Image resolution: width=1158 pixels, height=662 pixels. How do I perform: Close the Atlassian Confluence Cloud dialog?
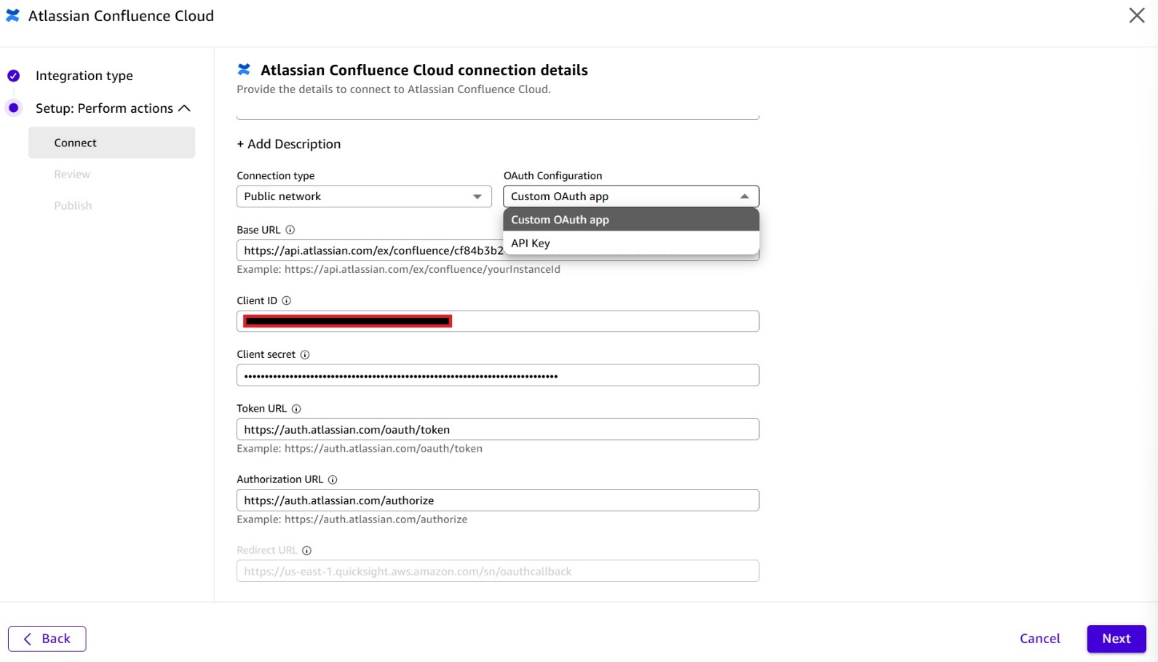pyautogui.click(x=1136, y=15)
